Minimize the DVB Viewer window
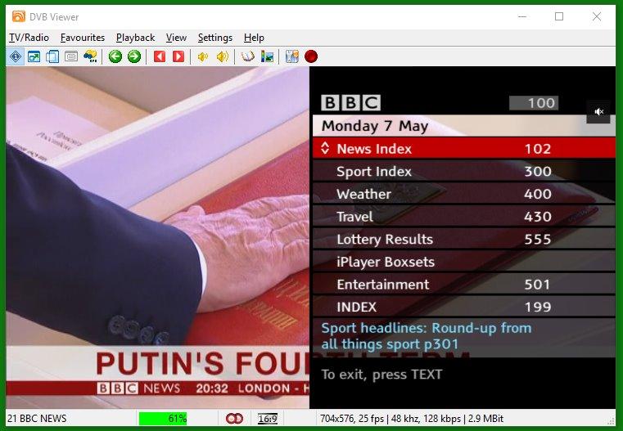The image size is (623, 431). coord(522,16)
